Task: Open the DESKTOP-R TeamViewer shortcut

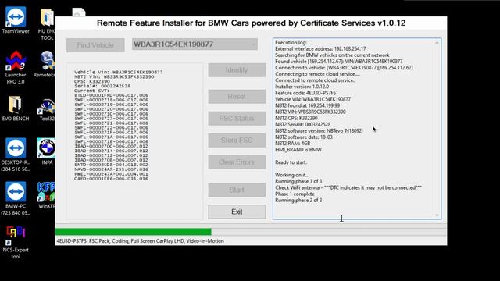Action: coord(16,155)
